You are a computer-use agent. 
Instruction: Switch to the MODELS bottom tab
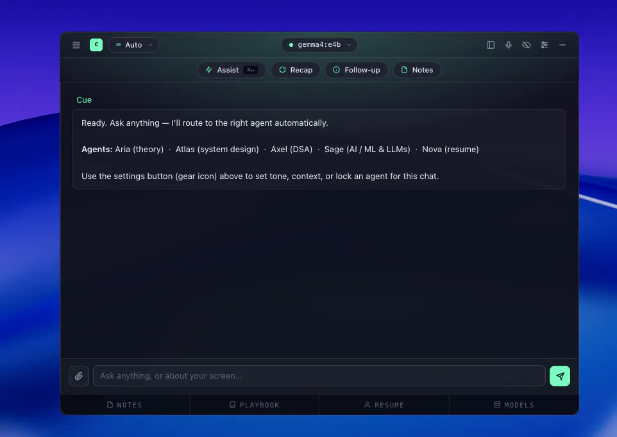(x=514, y=405)
